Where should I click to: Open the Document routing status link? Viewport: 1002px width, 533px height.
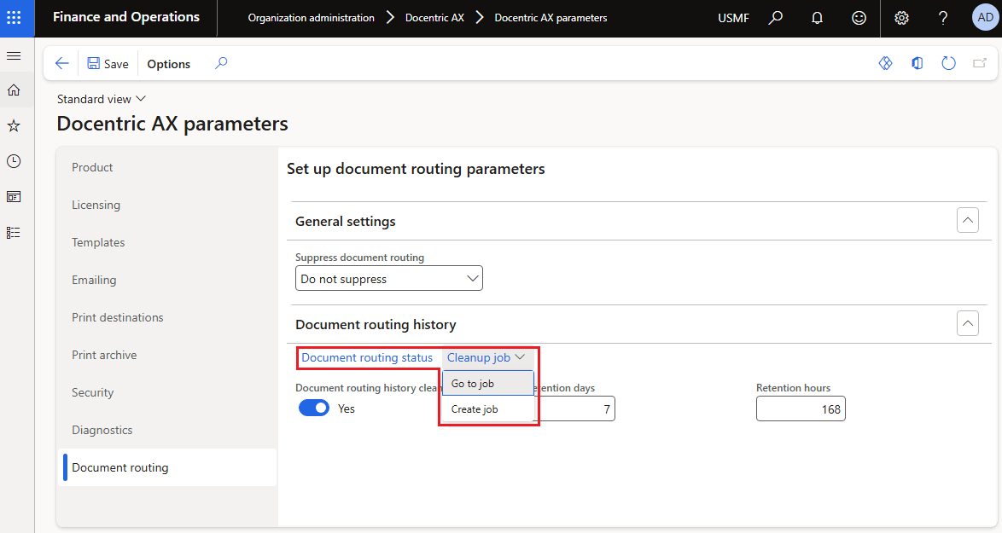pyautogui.click(x=367, y=357)
